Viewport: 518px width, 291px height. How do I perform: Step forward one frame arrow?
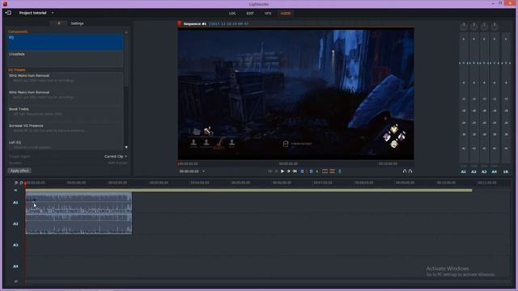288,171
